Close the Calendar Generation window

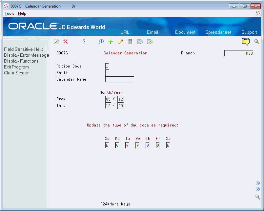click(x=255, y=6)
